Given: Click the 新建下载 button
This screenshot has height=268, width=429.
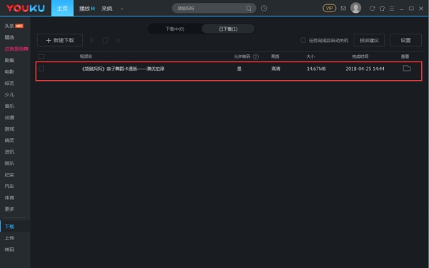Looking at the screenshot, I should point(60,40).
